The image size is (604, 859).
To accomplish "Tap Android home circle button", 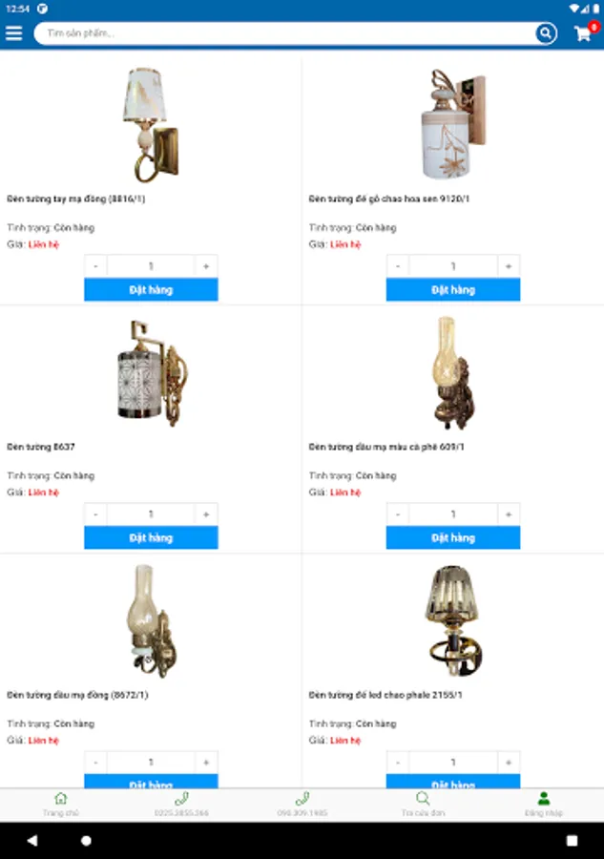I will [86, 840].
